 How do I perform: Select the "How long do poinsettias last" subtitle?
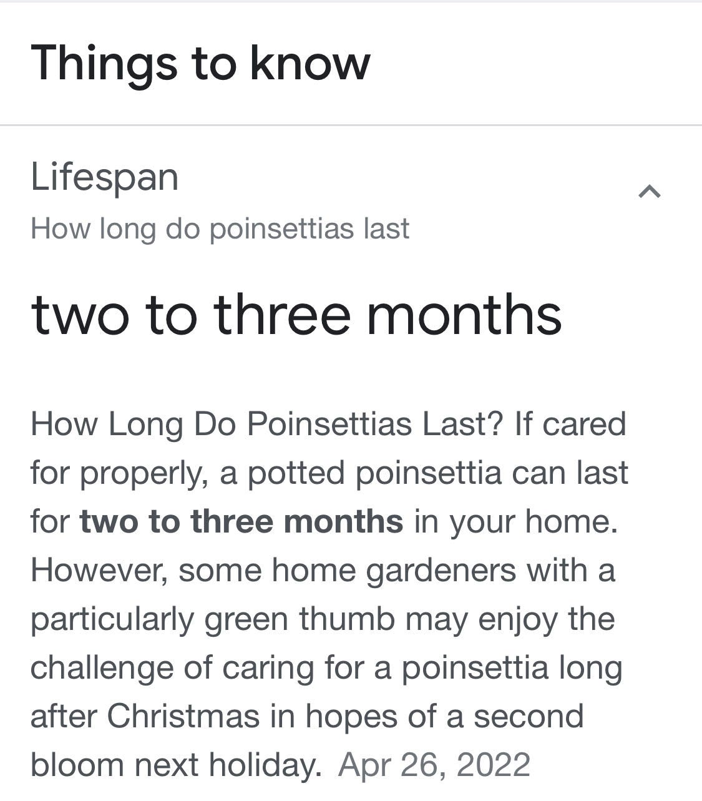[x=220, y=229]
